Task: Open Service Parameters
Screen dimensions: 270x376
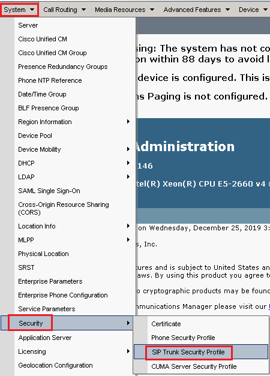Action: (x=47, y=309)
